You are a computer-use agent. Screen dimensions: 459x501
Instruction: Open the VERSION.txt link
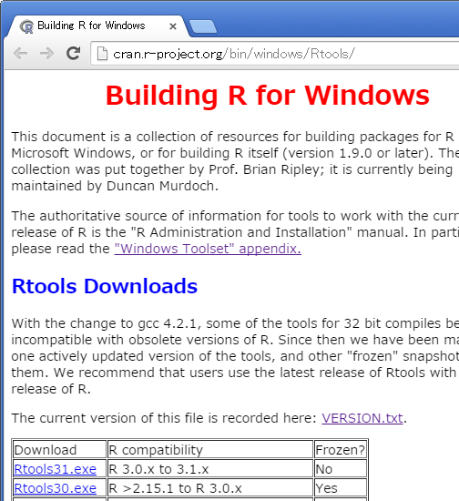[362, 418]
